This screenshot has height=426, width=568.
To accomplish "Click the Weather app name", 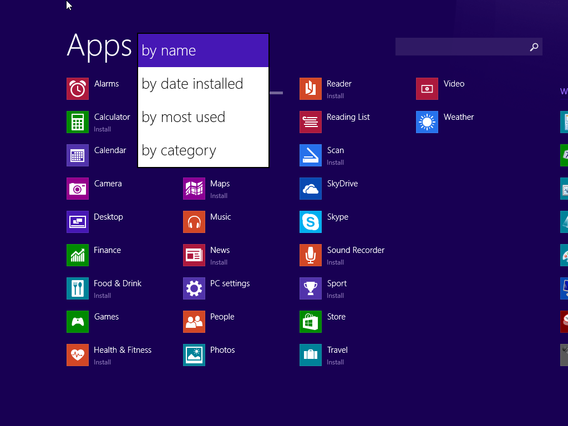I will (459, 116).
